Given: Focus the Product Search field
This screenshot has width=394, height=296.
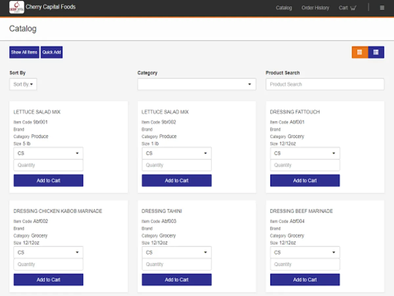Looking at the screenshot, I should tap(325, 84).
